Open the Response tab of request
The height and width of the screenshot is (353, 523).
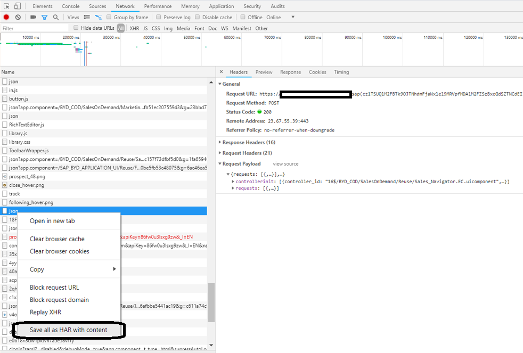click(290, 72)
